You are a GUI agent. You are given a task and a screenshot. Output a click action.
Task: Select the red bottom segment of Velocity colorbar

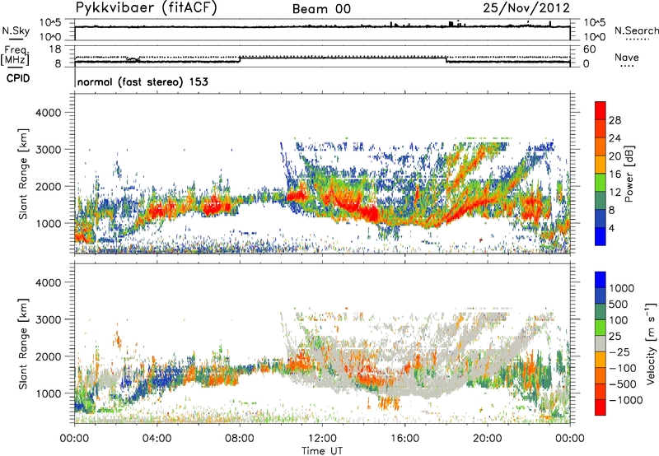coord(601,407)
